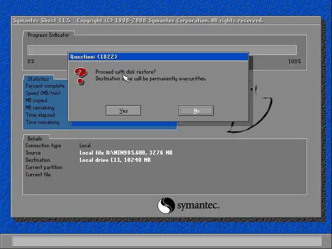Viewport: 332px width, 249px height.
Task: Click the Symantec copyright notice text
Action: (x=170, y=21)
